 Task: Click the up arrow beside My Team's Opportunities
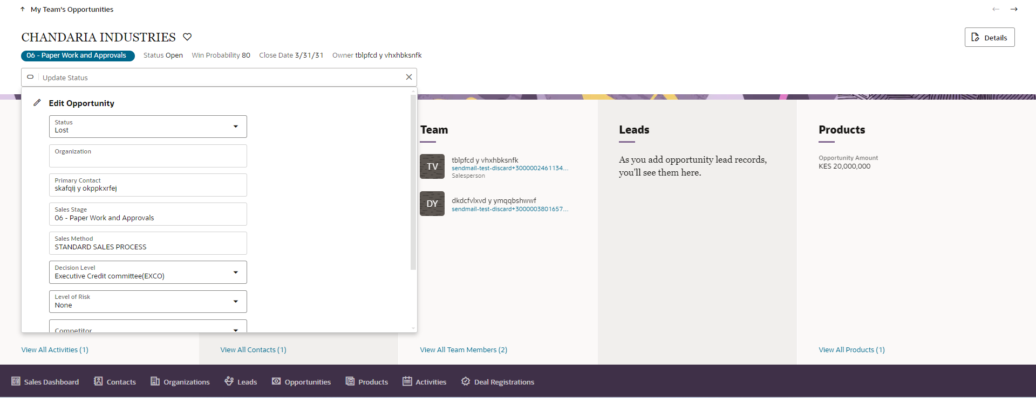click(x=23, y=9)
